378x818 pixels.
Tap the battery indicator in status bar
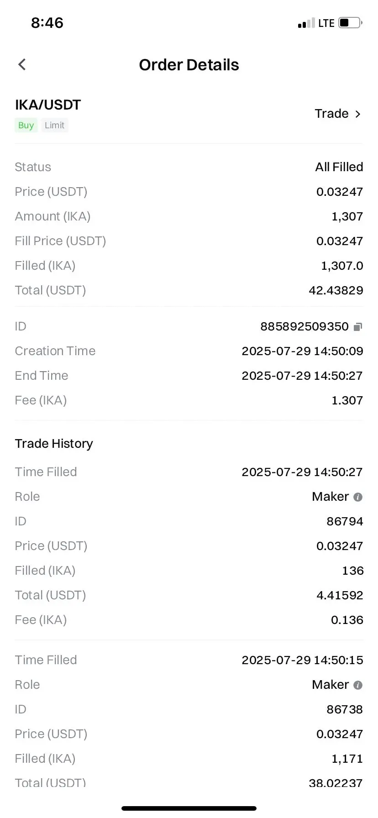coord(350,23)
